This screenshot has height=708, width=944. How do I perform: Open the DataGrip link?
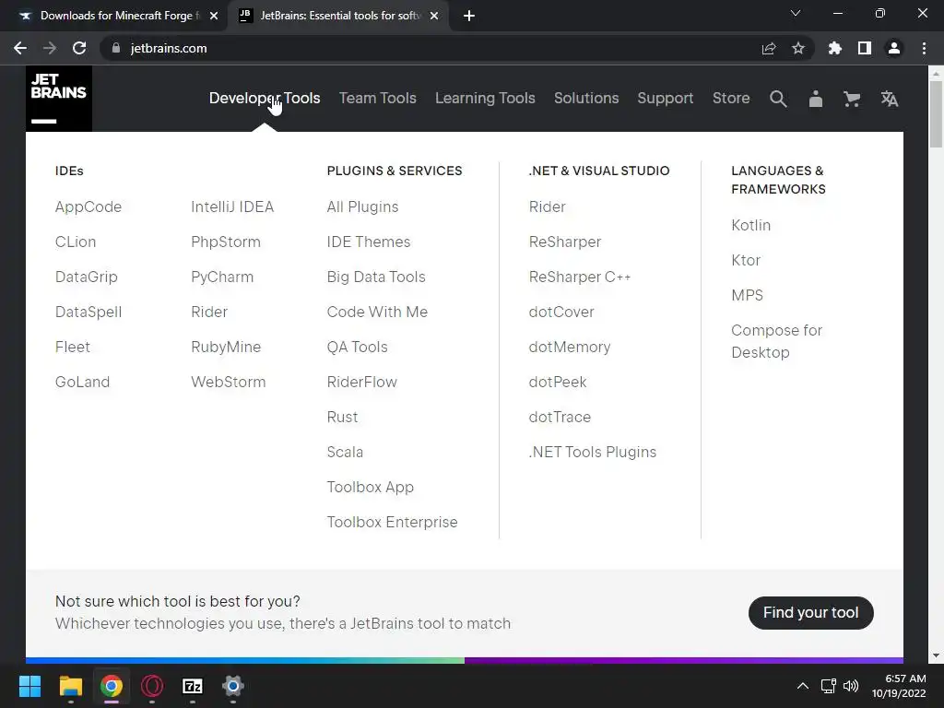pyautogui.click(x=86, y=277)
